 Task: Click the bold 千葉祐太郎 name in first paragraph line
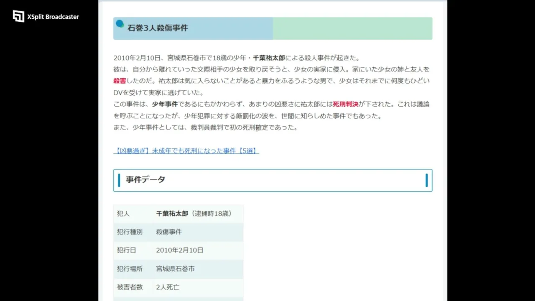coord(269,58)
